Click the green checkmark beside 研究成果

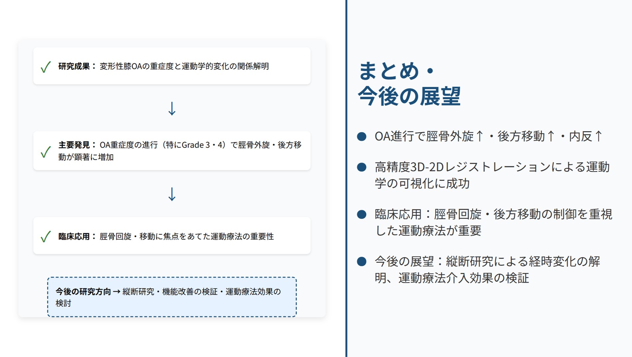(x=46, y=67)
